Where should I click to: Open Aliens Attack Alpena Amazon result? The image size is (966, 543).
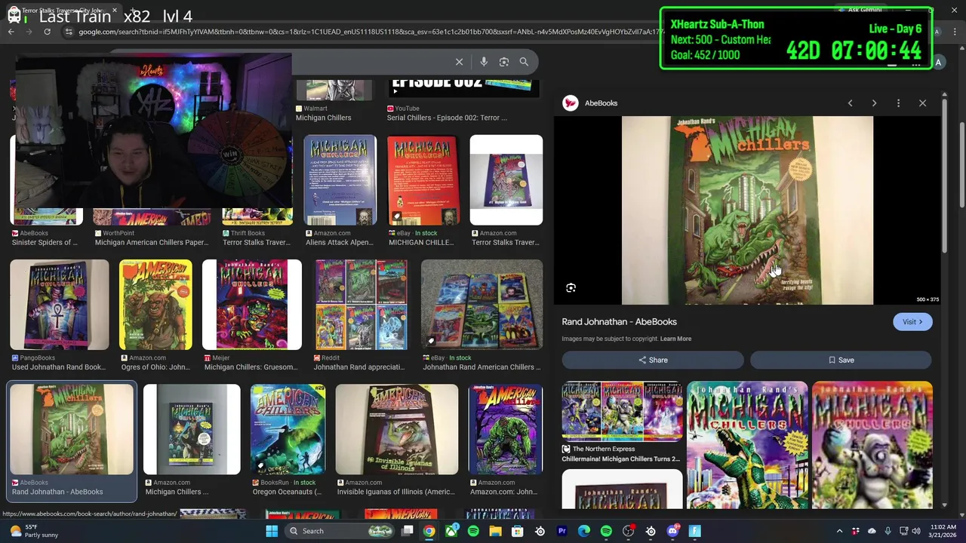tap(340, 191)
